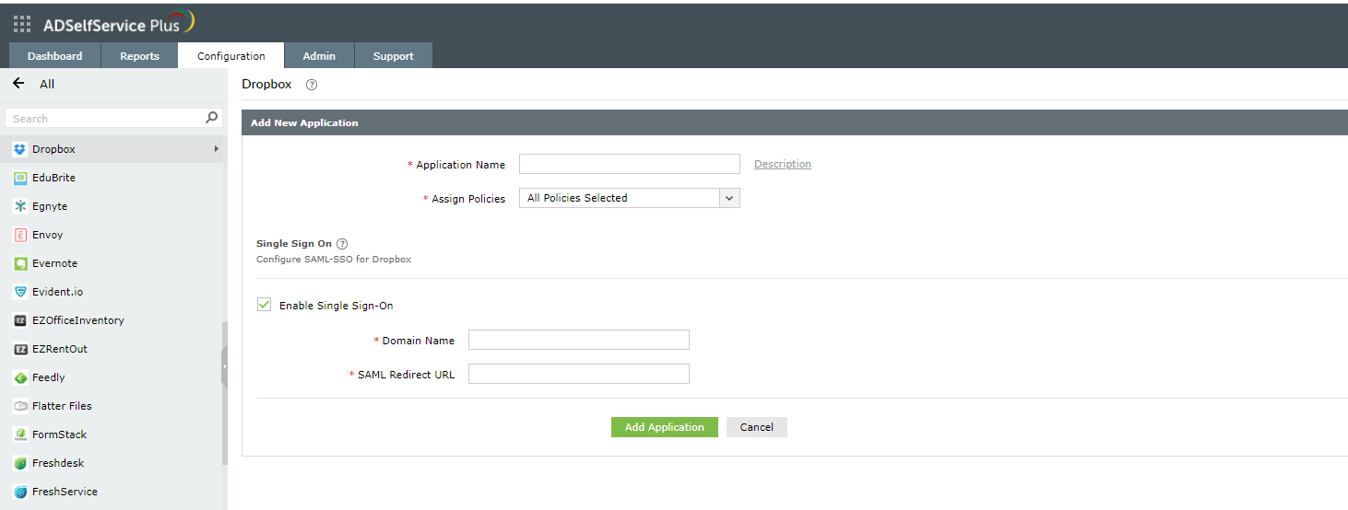Click the All label in sidebar header

point(47,84)
